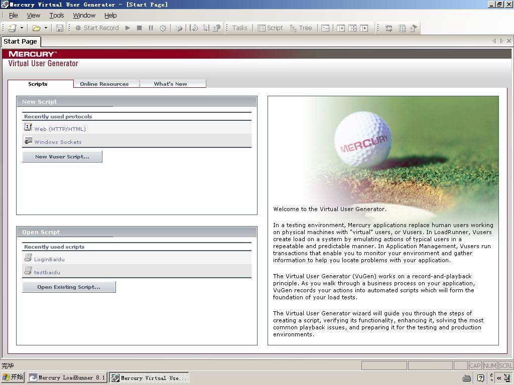Click the Mercury golf ball image
514x385 pixels.
(x=363, y=140)
